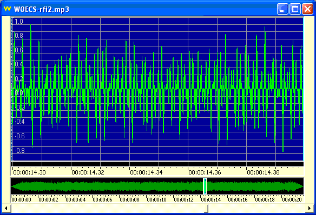Click the overview waveform at 00:00:18
316x215 pixels.
coord(254,186)
